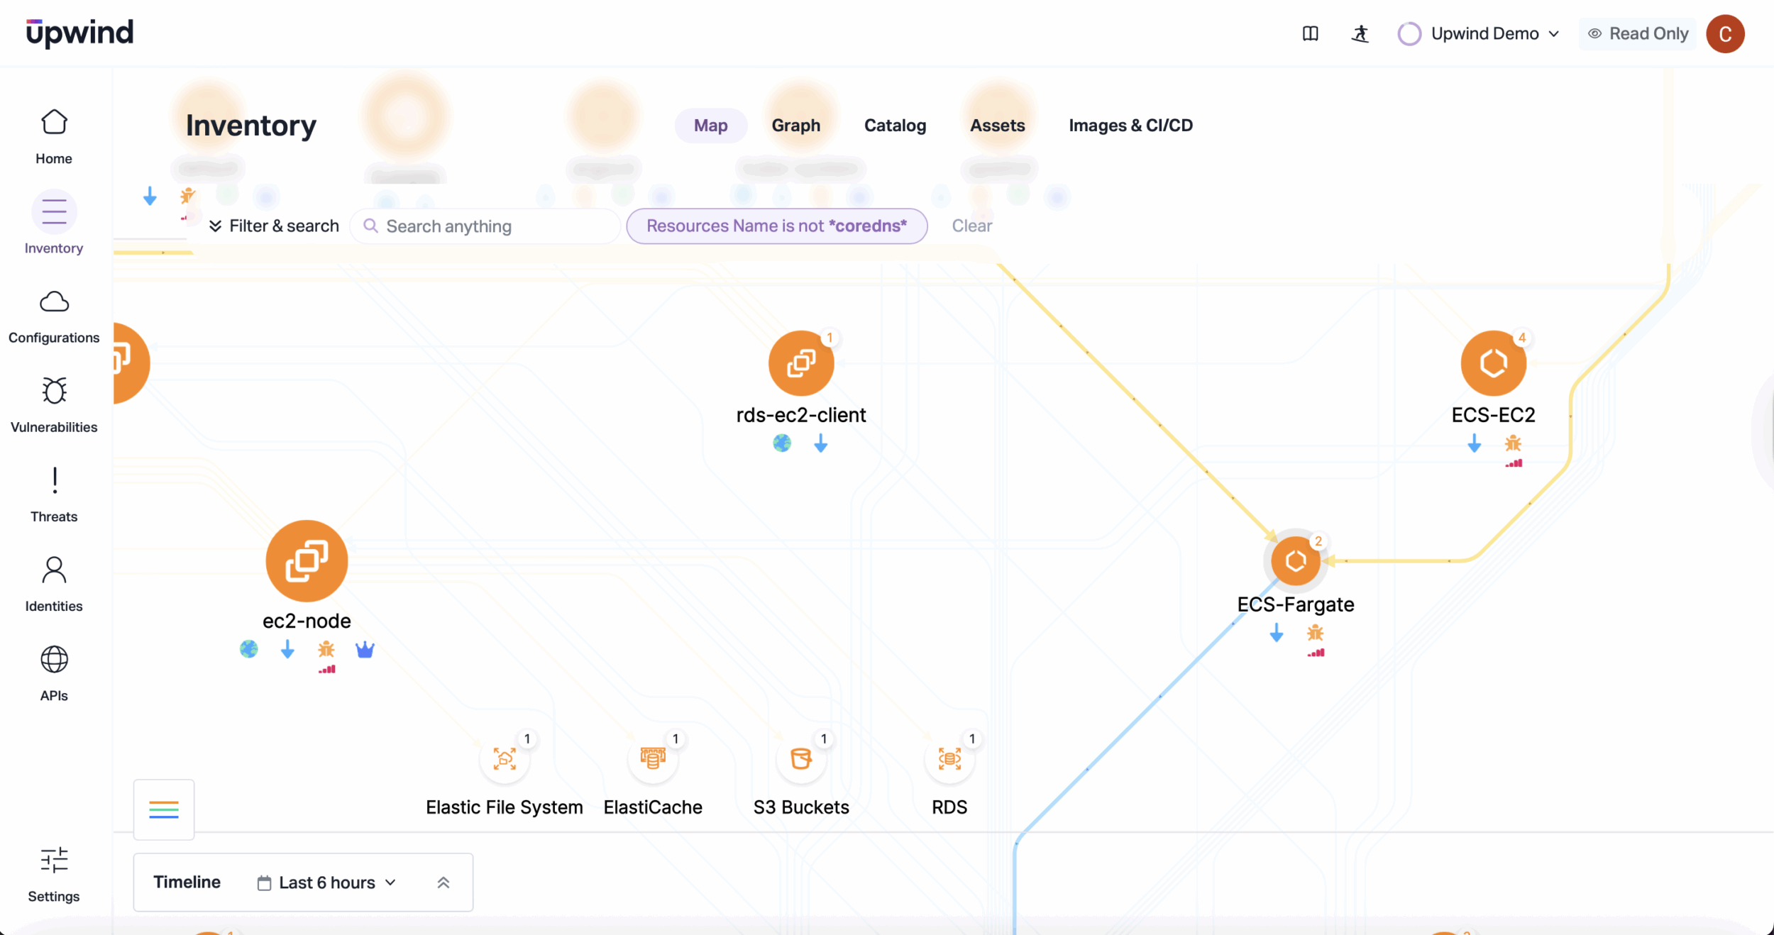Screen dimensions: 1774x935
Task: Select the ECS-EC2 cluster node
Action: pos(1493,363)
